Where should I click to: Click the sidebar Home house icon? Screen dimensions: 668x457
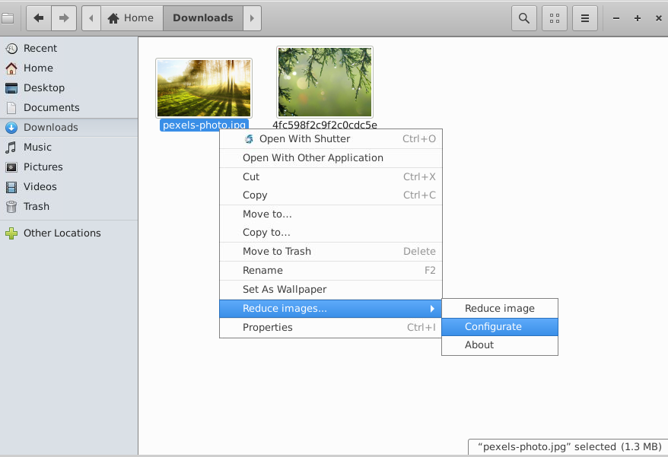pos(11,68)
